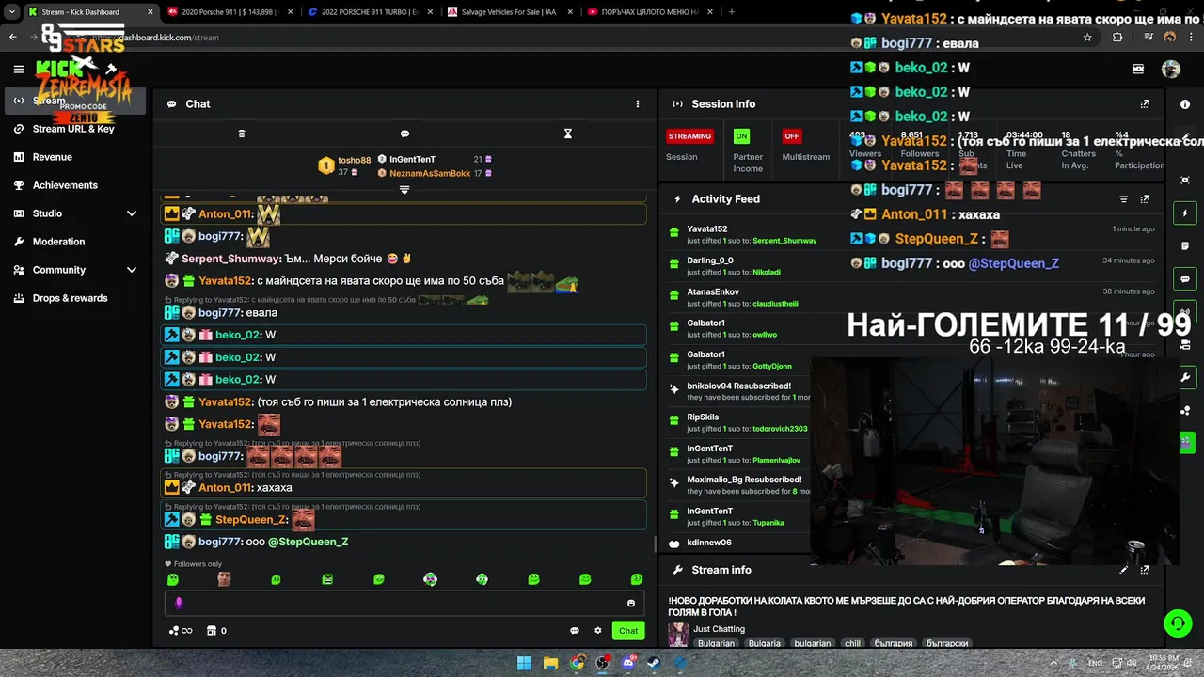The height and width of the screenshot is (677, 1204).
Task: Open the user avatar menu in the Kick header
Action: [1170, 69]
